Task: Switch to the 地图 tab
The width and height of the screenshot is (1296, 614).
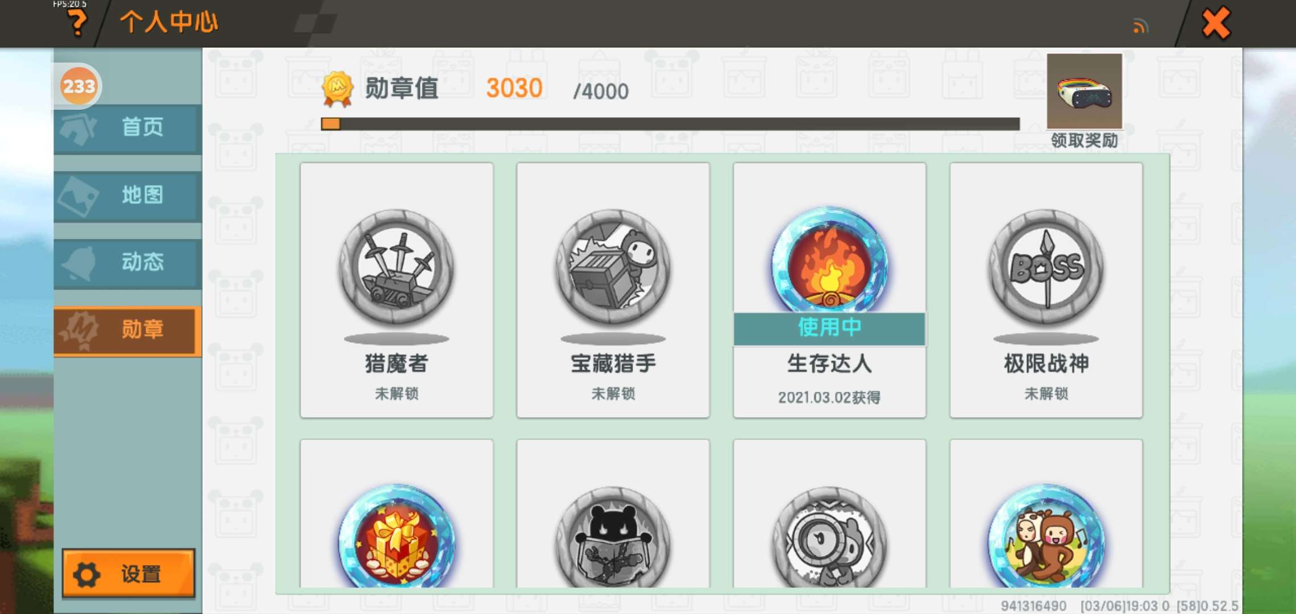Action: click(x=127, y=196)
